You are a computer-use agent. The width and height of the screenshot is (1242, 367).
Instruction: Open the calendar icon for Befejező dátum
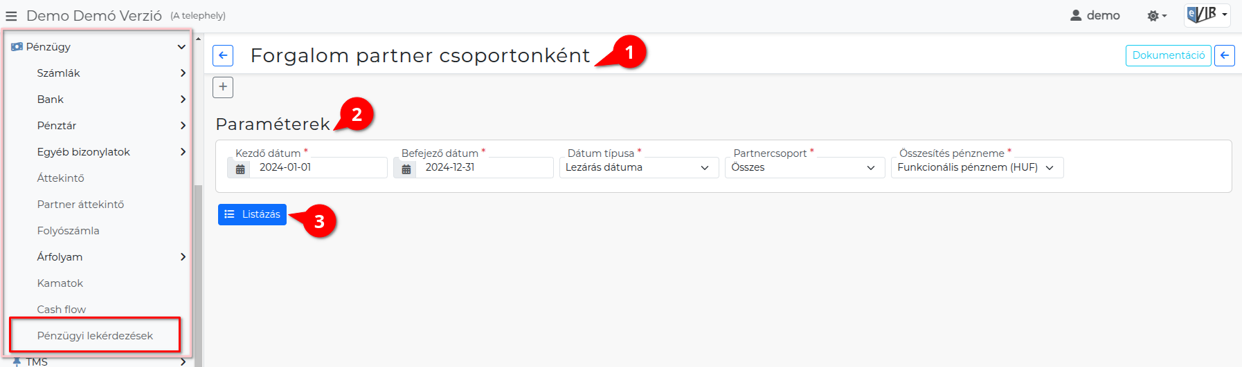point(406,168)
